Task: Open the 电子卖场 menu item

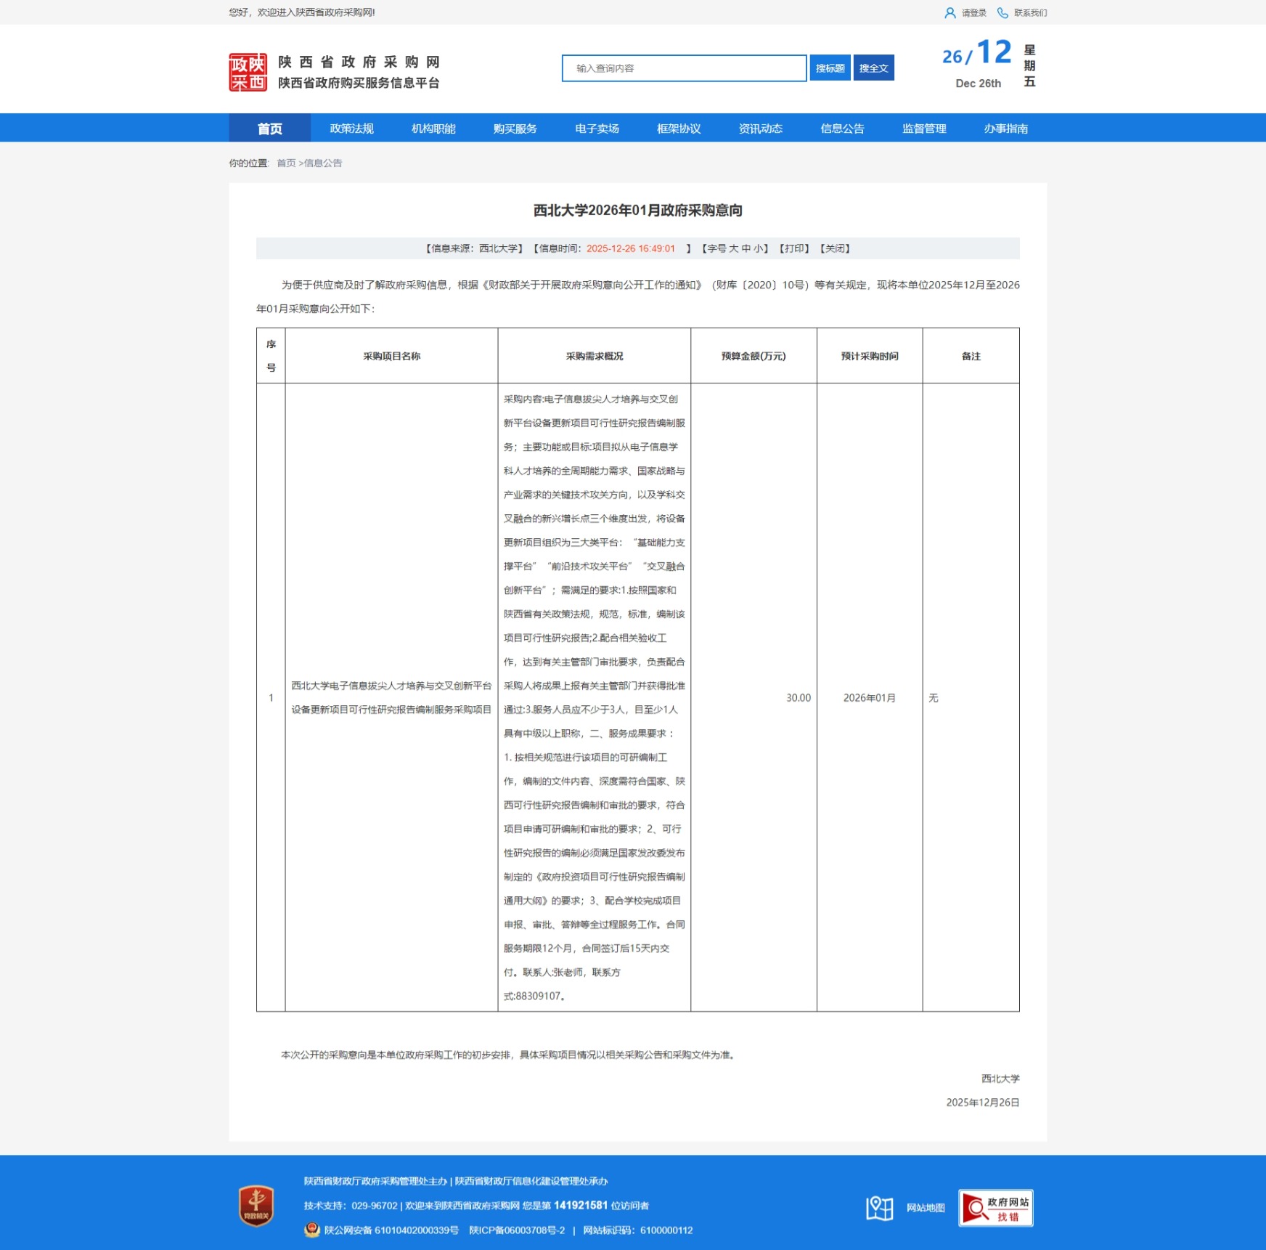Action: click(x=597, y=129)
